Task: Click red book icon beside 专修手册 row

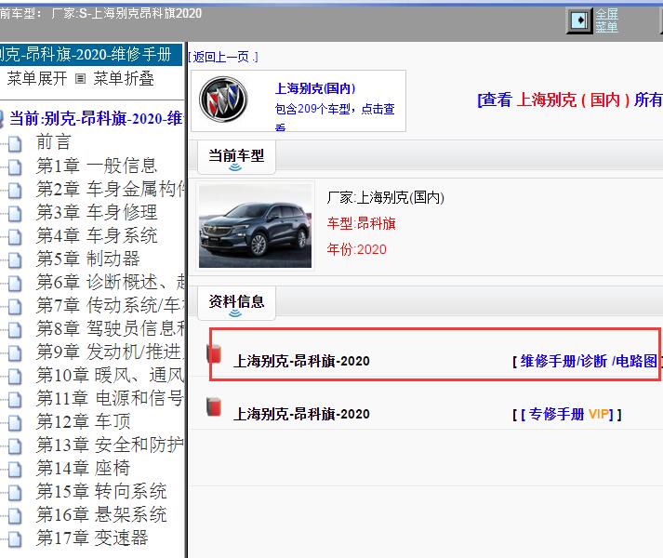Action: (x=215, y=406)
